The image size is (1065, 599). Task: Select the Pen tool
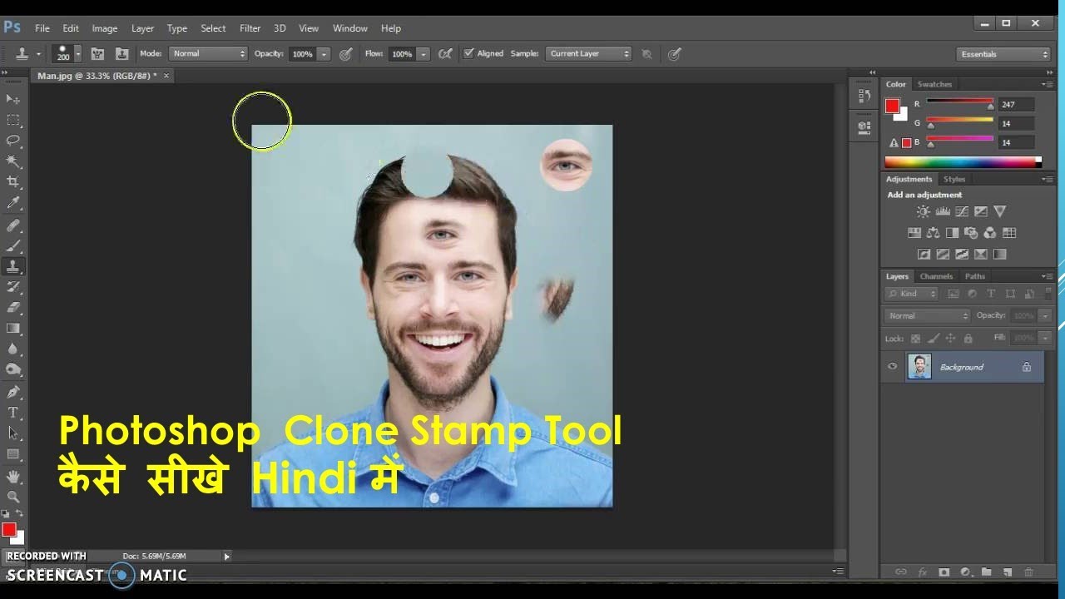pyautogui.click(x=13, y=392)
